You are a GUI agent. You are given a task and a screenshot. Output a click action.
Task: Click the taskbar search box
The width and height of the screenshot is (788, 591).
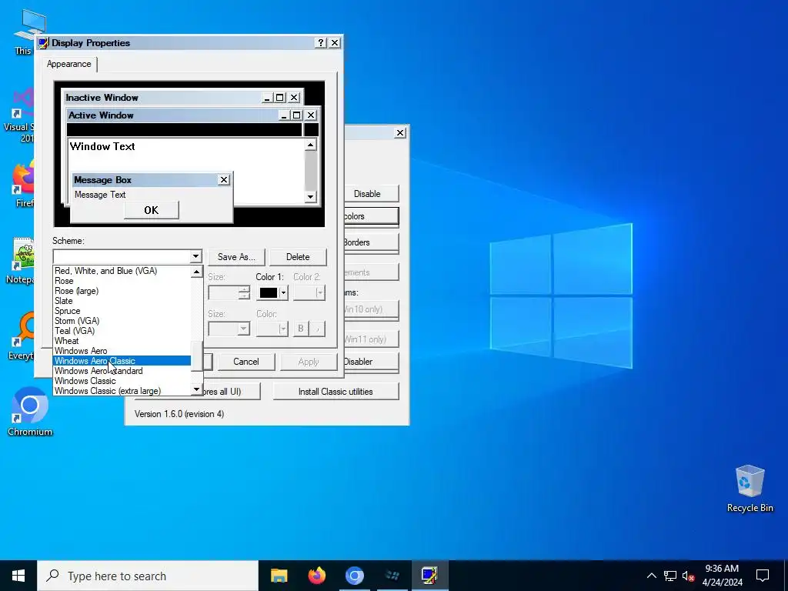point(148,576)
